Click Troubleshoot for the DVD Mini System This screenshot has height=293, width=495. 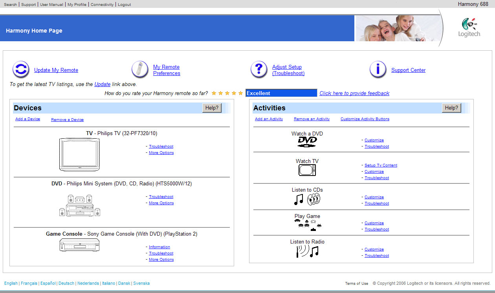tap(161, 197)
